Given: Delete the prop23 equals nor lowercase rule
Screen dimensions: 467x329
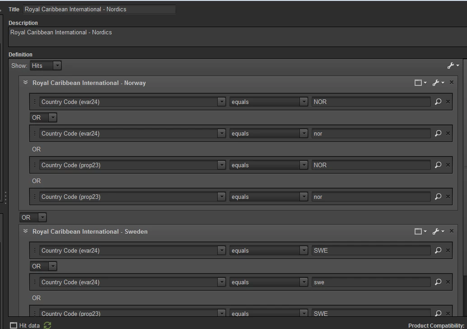Looking at the screenshot, I should point(448,197).
